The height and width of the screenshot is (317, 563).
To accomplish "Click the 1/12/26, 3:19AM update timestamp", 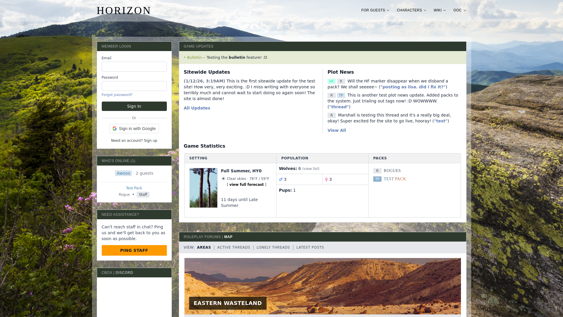I will click(x=204, y=81).
